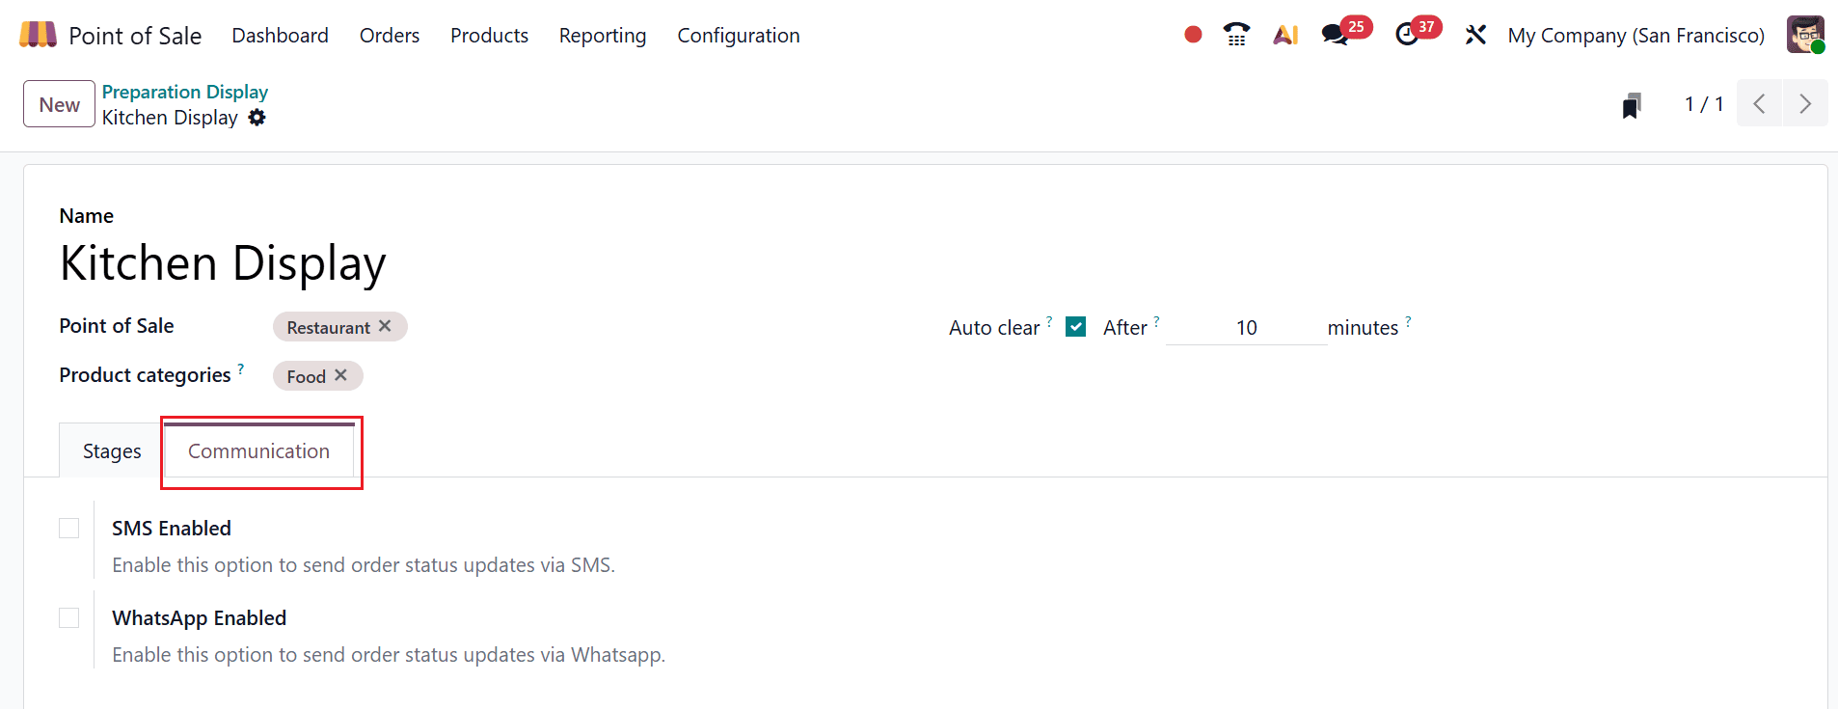Open the user avatar menu
Screen dimensions: 1838x709
coord(1805,35)
